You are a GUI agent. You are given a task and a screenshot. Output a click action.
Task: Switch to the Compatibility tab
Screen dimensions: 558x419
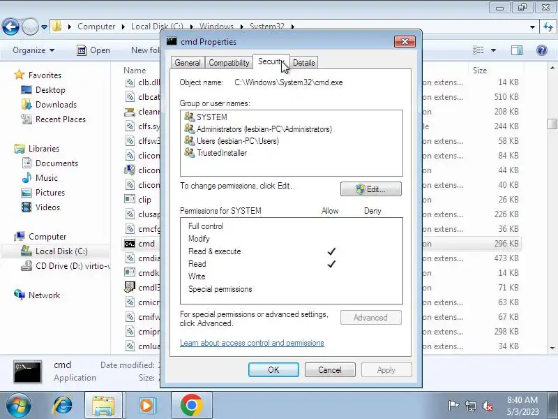229,63
